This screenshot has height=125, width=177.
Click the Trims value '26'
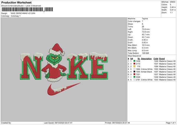(x=143, y=27)
